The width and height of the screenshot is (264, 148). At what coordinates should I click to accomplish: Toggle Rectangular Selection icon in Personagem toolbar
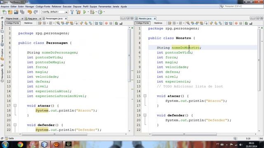click(76, 23)
